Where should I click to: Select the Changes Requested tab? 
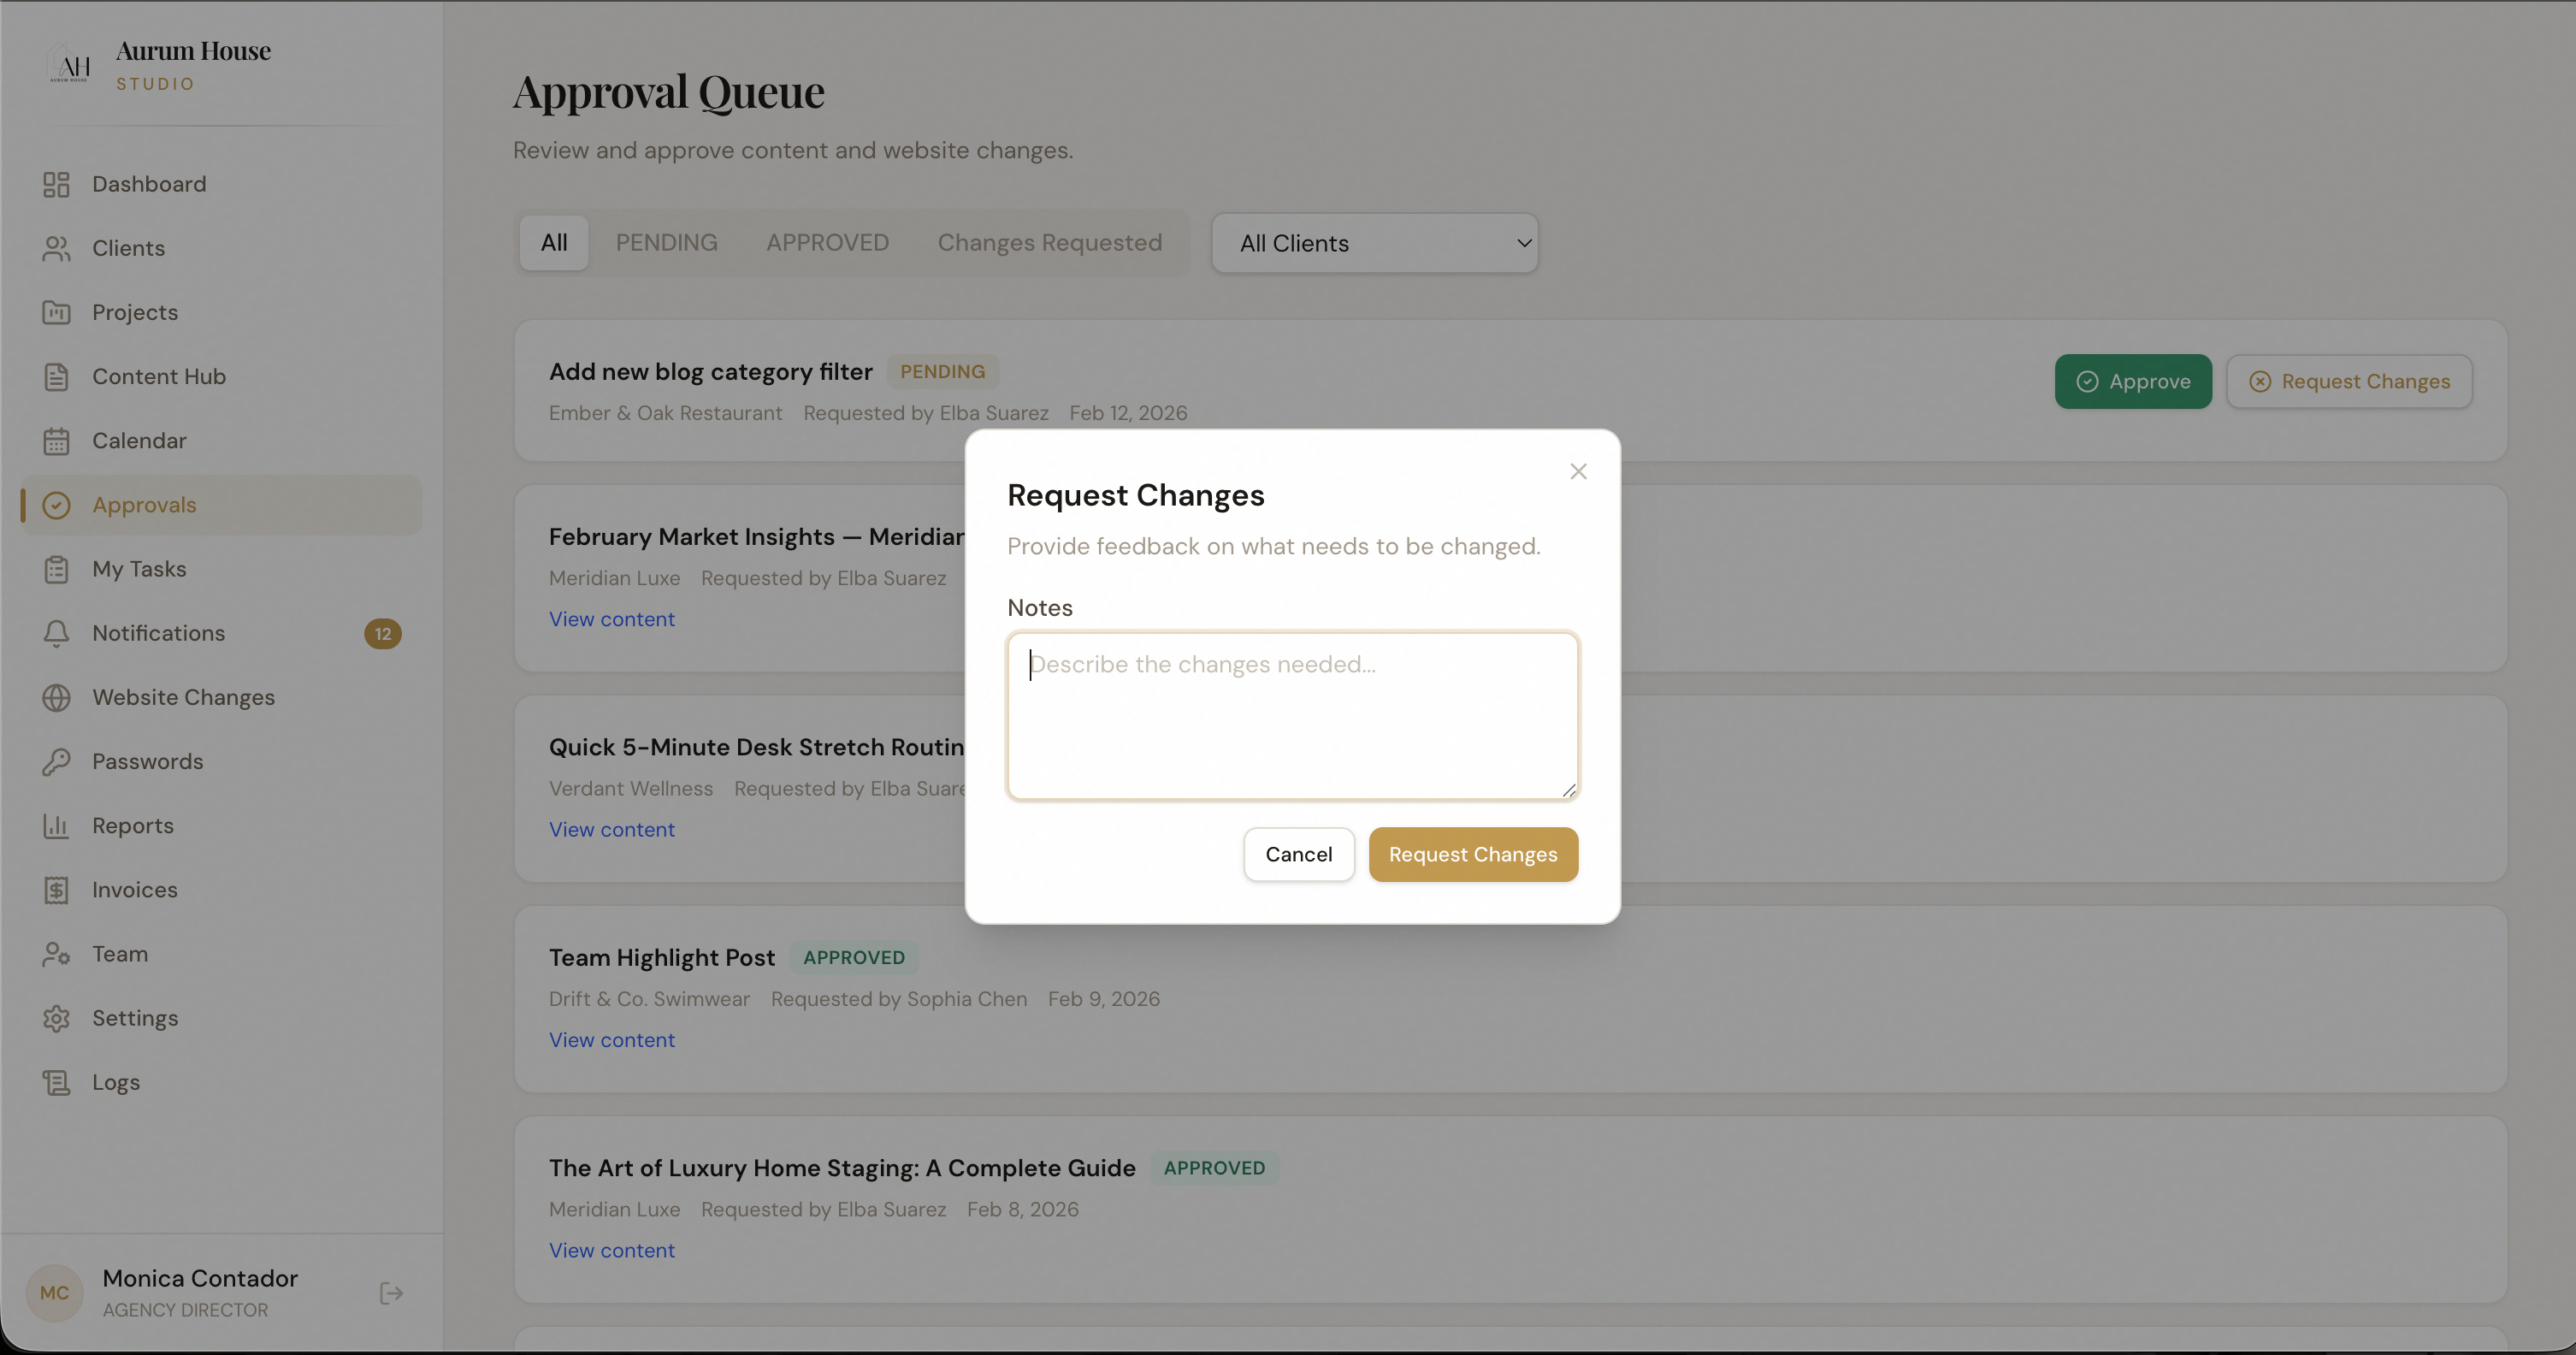(x=1049, y=243)
